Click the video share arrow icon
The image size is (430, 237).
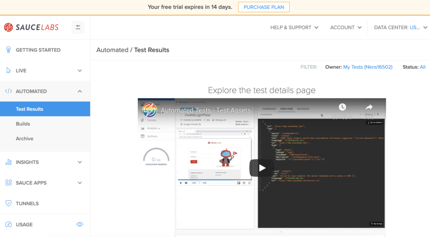[369, 107]
